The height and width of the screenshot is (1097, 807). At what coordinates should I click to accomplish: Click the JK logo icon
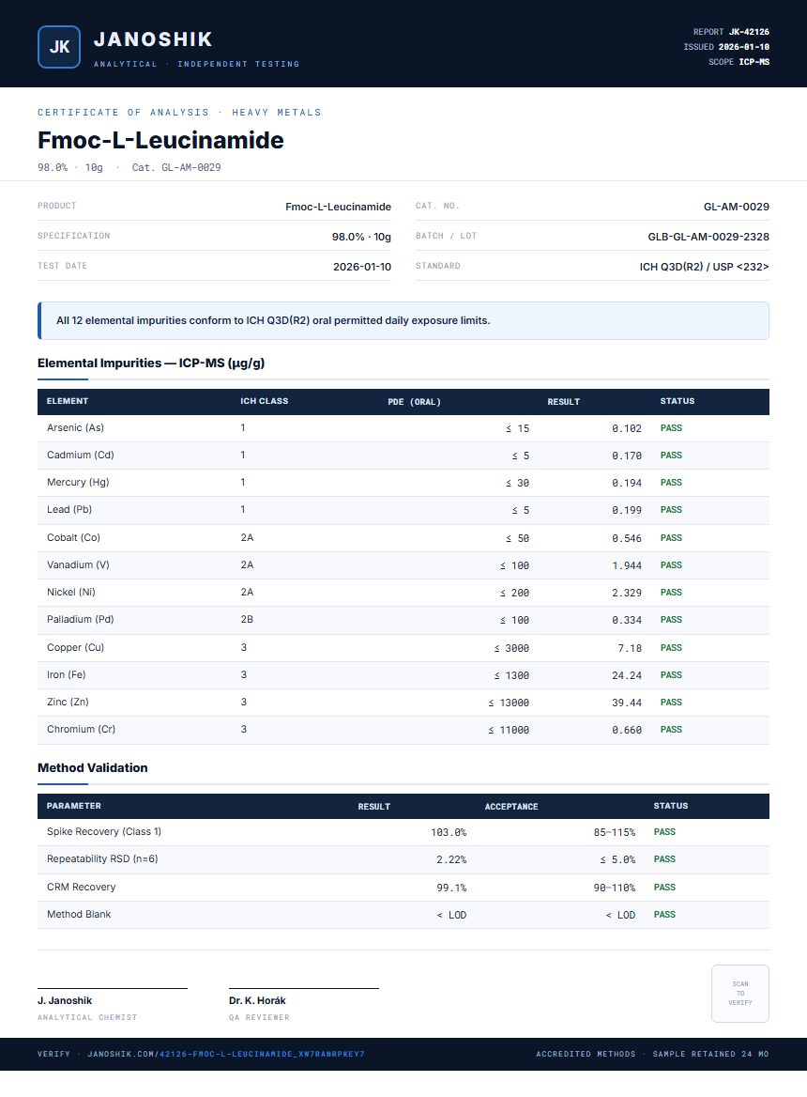59,47
